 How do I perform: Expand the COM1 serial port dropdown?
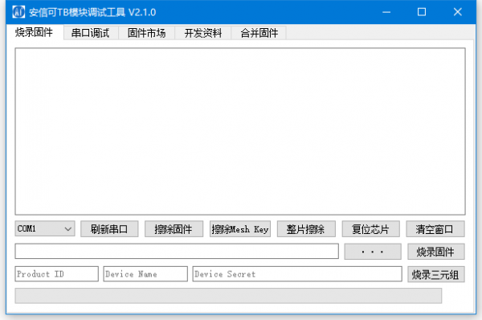coord(45,228)
